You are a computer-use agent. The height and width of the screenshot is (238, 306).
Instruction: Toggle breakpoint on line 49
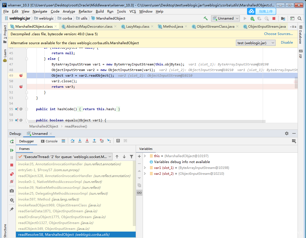pyautogui.click(x=21, y=76)
